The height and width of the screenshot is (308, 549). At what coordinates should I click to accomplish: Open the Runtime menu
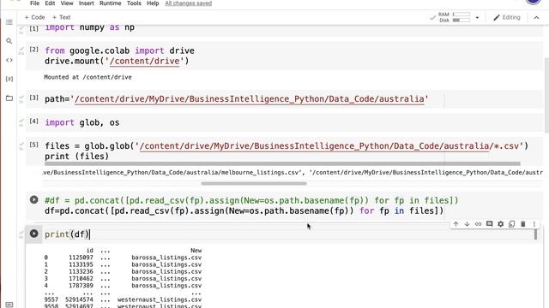tap(111, 3)
